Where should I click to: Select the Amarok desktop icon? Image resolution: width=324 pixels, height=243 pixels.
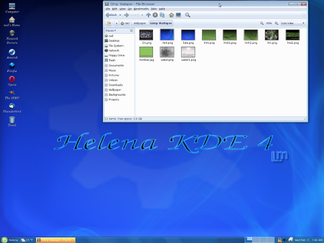12,54
